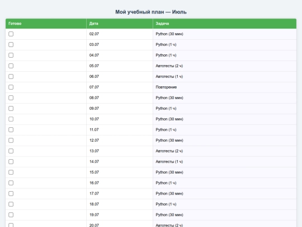Mark the 11.07 task complete

[x=11, y=129]
